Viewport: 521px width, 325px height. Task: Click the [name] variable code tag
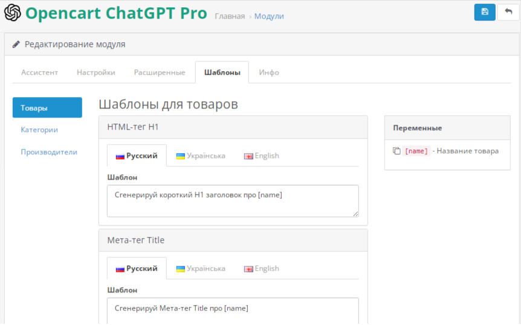[416, 151]
